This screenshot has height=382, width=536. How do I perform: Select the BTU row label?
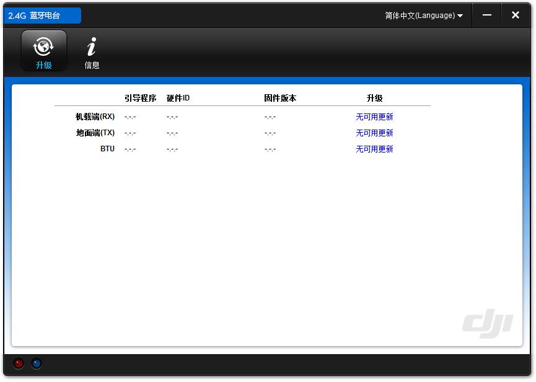tap(107, 149)
